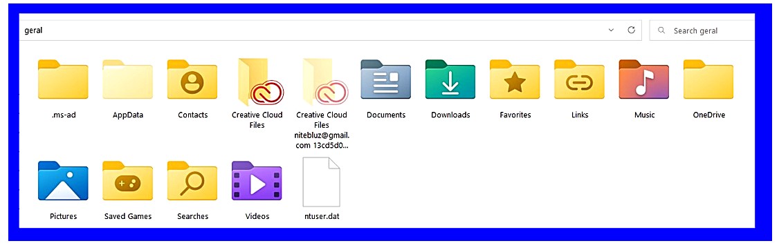This screenshot has width=779, height=250.
Task: Click the 'Pictures' name label
Action: (63, 216)
